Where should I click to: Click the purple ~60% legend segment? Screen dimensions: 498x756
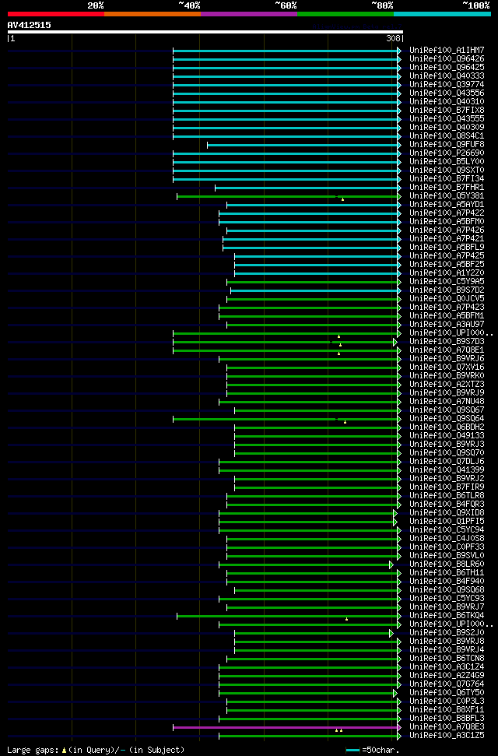249,14
